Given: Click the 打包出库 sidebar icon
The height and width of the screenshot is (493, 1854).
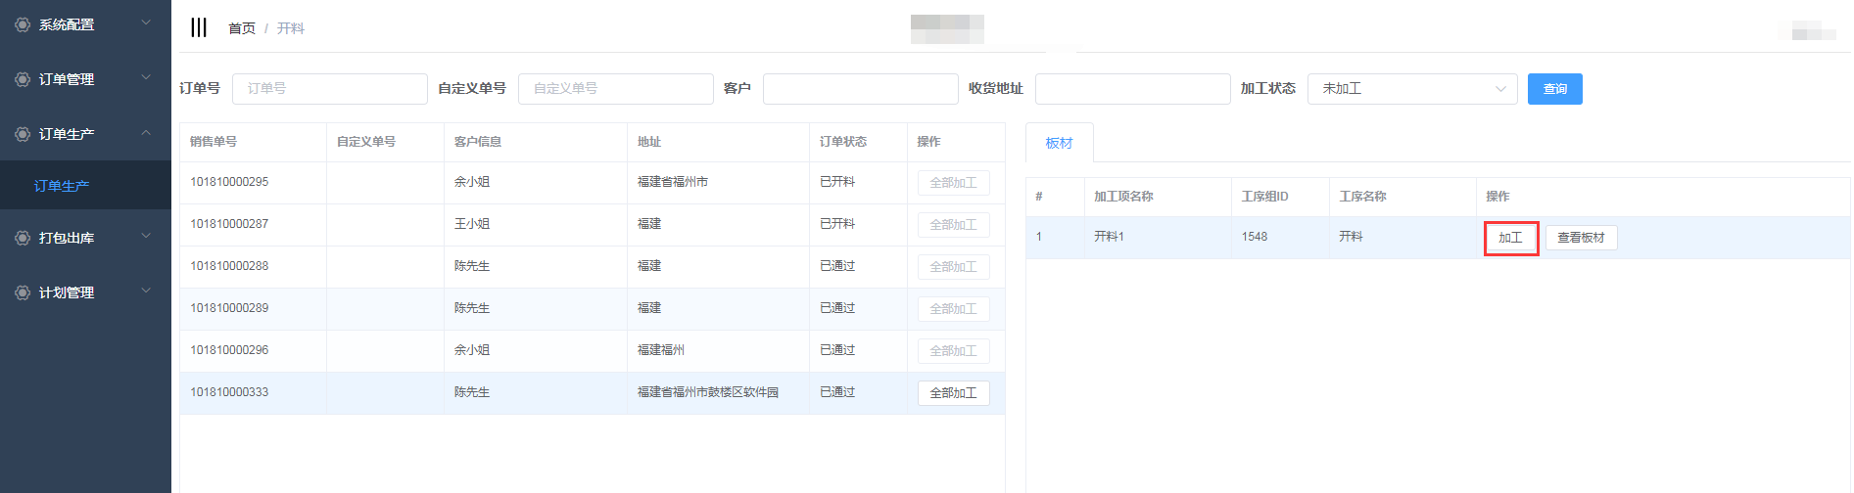Looking at the screenshot, I should pos(23,238).
